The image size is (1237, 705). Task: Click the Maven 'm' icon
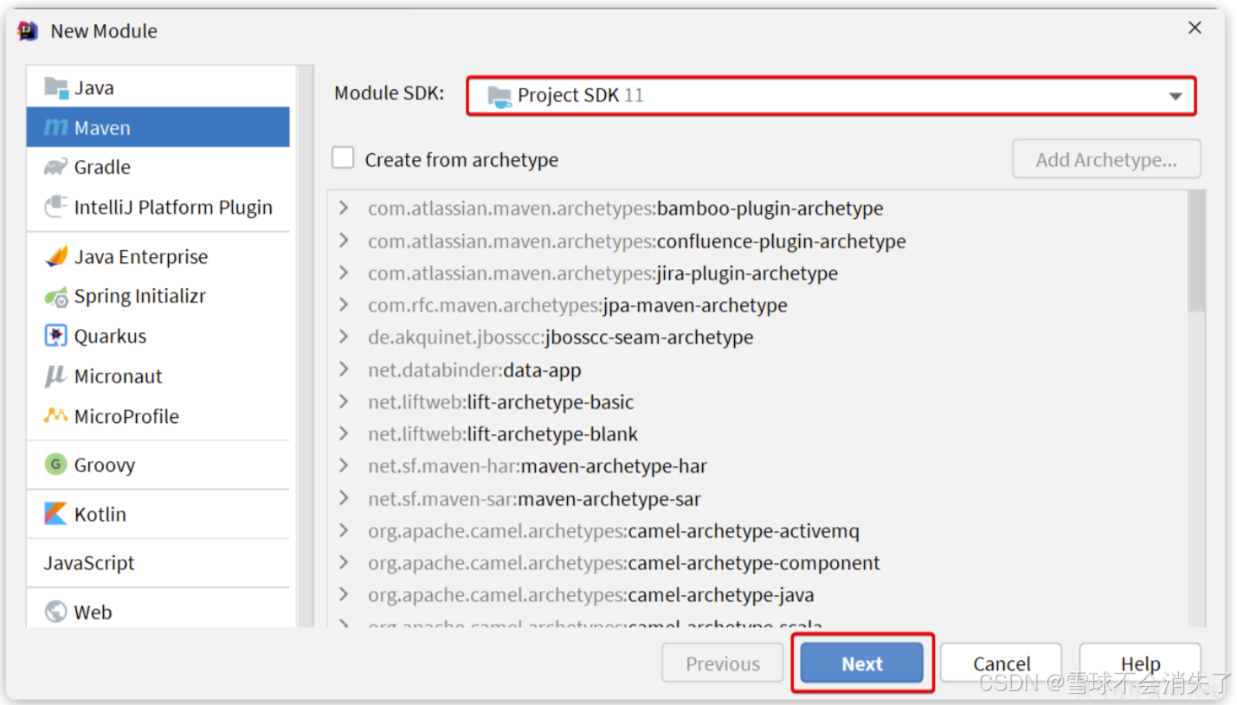click(55, 127)
